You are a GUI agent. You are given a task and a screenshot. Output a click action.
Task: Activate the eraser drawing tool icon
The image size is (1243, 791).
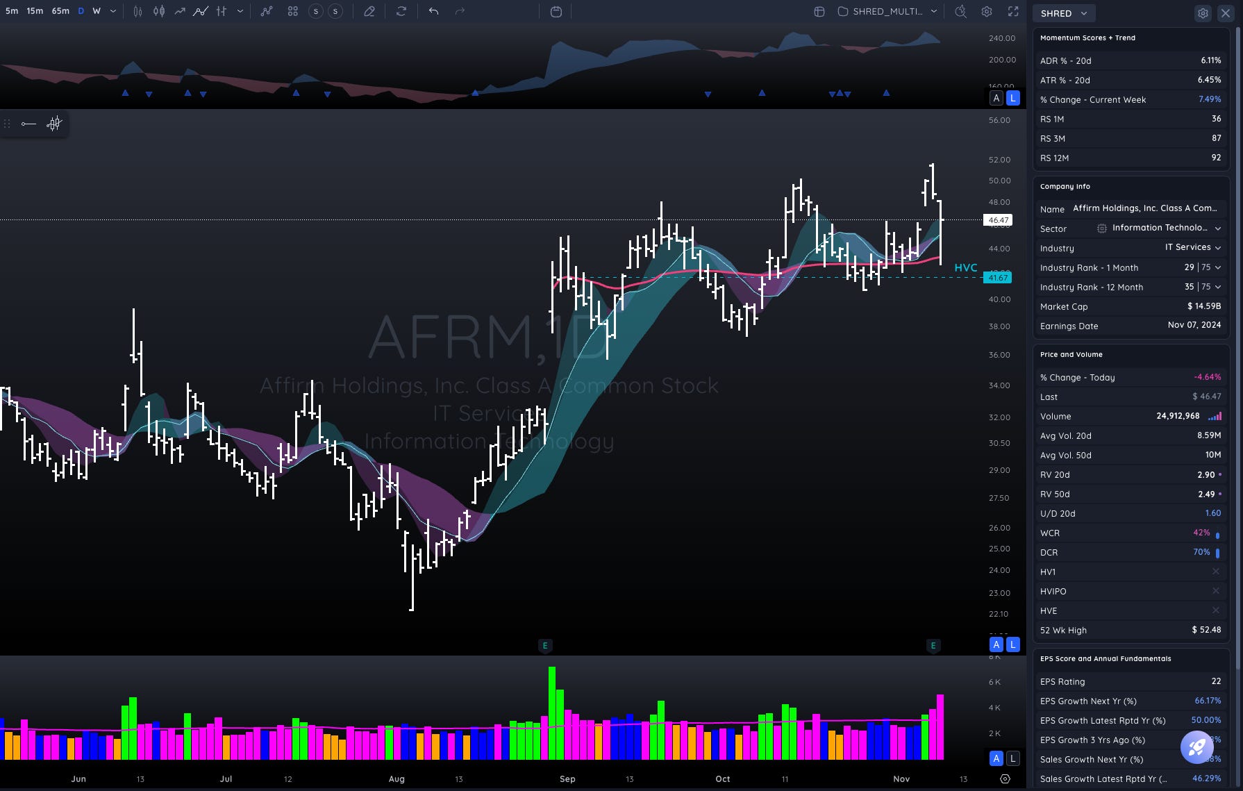(x=369, y=11)
